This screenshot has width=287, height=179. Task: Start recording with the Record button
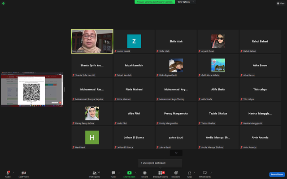point(144,174)
